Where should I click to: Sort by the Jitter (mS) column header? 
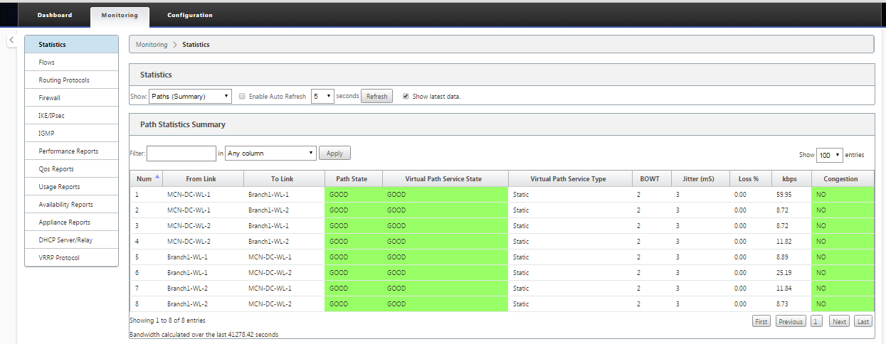(x=693, y=178)
